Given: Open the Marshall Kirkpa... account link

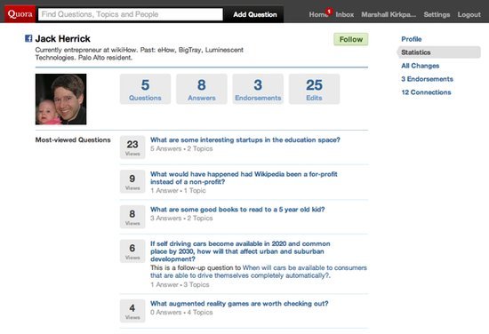Looking at the screenshot, I should 389,14.
